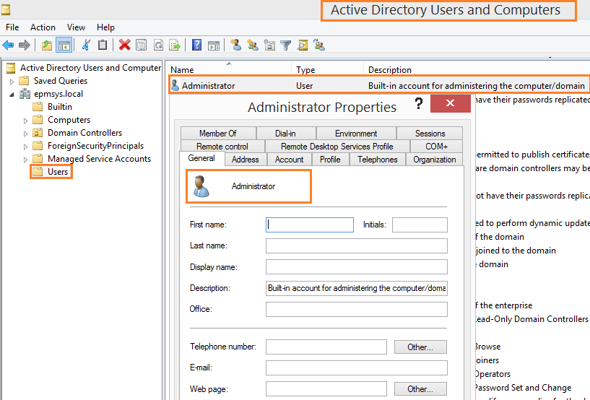This screenshot has width=590, height=400.
Task: Select Active Directory Users and Computers root node
Action: click(x=90, y=68)
